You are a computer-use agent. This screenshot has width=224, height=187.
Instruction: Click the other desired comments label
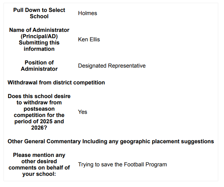(x=39, y=165)
